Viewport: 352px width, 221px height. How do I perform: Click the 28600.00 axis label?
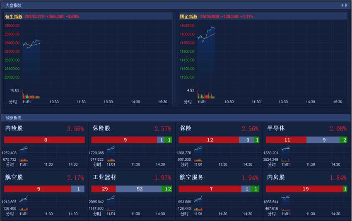point(12,26)
